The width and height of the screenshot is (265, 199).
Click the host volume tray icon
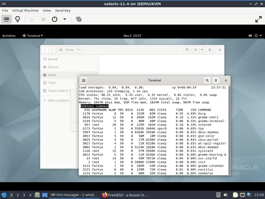225,195
